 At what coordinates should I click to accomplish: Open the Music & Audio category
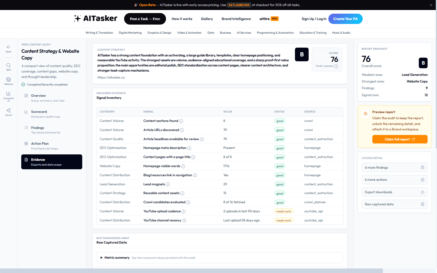coord(341,33)
